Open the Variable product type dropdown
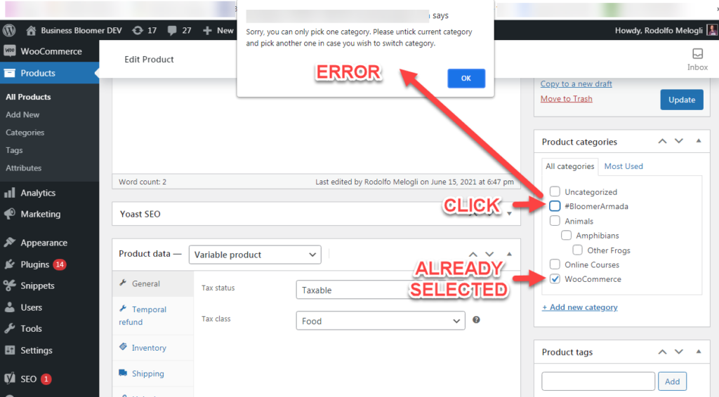Image resolution: width=719 pixels, height=397 pixels. (x=255, y=255)
